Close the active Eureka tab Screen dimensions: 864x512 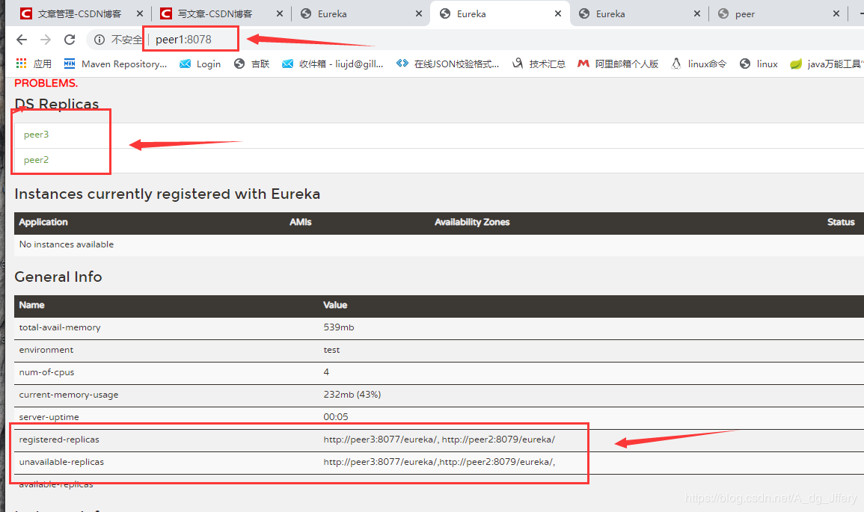click(x=557, y=13)
